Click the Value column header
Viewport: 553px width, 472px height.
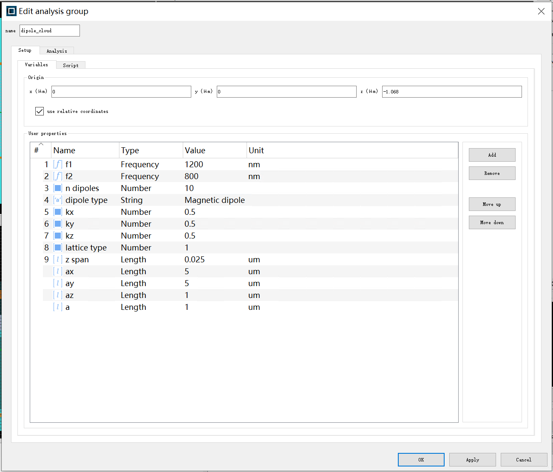(x=214, y=150)
